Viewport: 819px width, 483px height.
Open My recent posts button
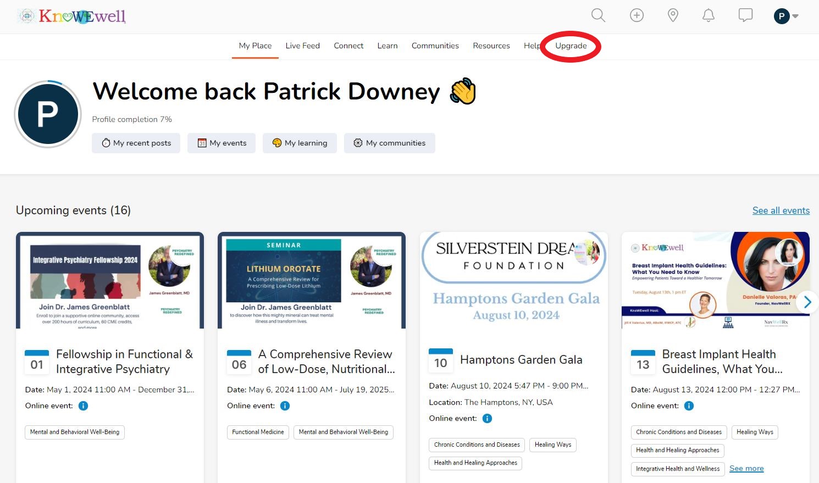click(136, 143)
